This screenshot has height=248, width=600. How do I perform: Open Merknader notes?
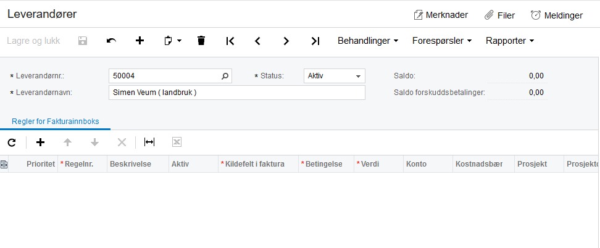coord(441,15)
